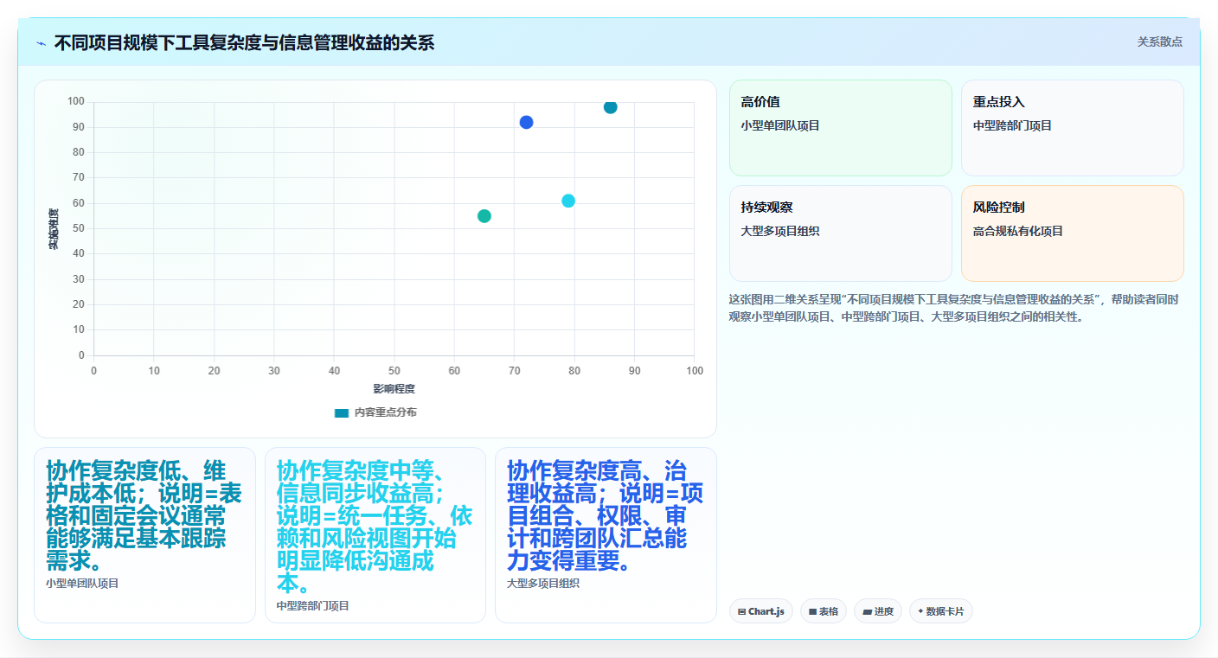
Task: Click the description paragraph starting 这张图用二维关系
Action: (956, 308)
